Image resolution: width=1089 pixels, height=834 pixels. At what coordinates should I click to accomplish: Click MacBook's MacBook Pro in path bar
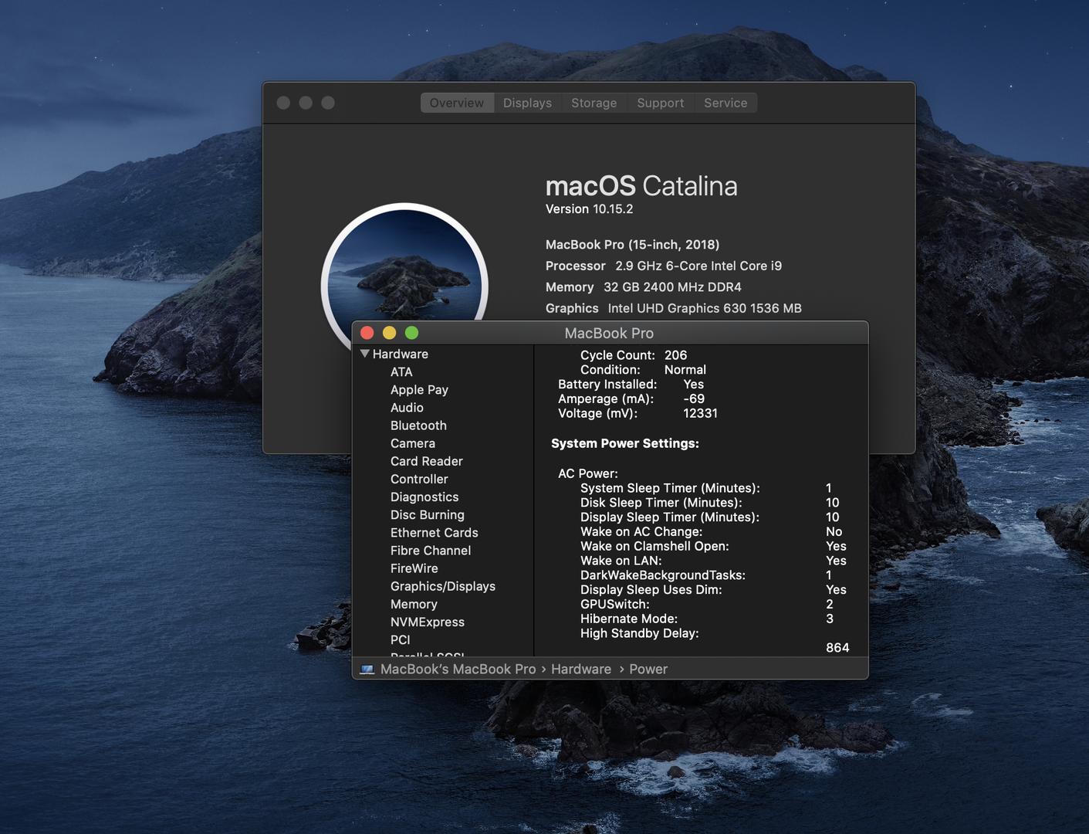tap(458, 670)
